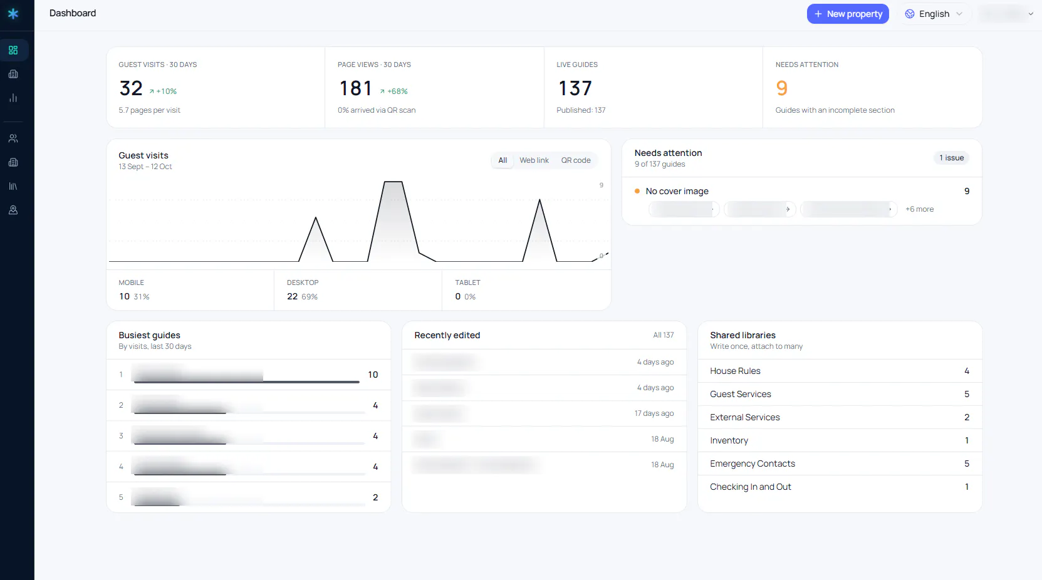Open the bar-chart analytics sidebar icon
The height and width of the screenshot is (580, 1042).
click(x=13, y=98)
